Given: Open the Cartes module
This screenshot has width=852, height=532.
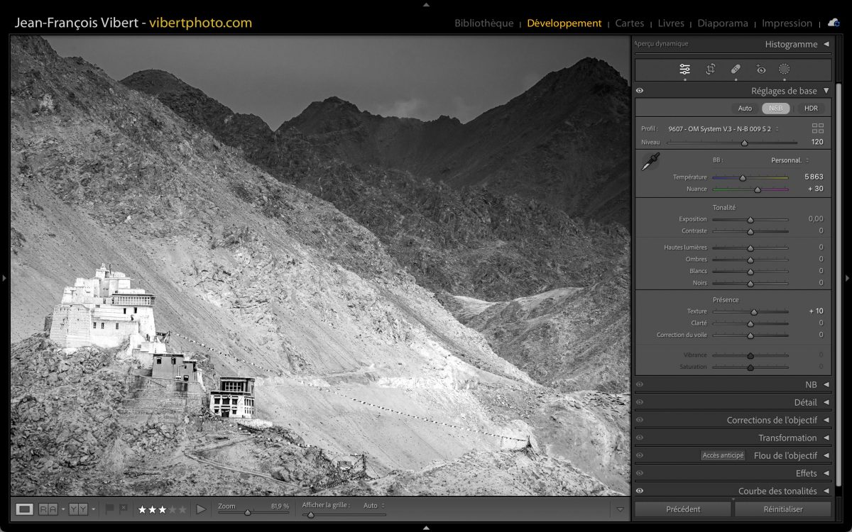Looking at the screenshot, I should (629, 23).
